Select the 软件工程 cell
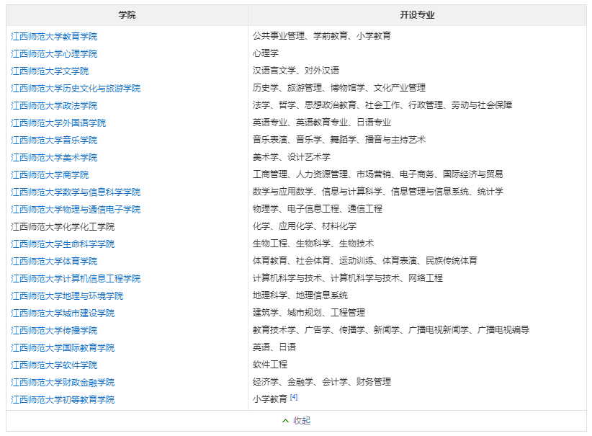Screen dimensions: 592x436 point(270,365)
